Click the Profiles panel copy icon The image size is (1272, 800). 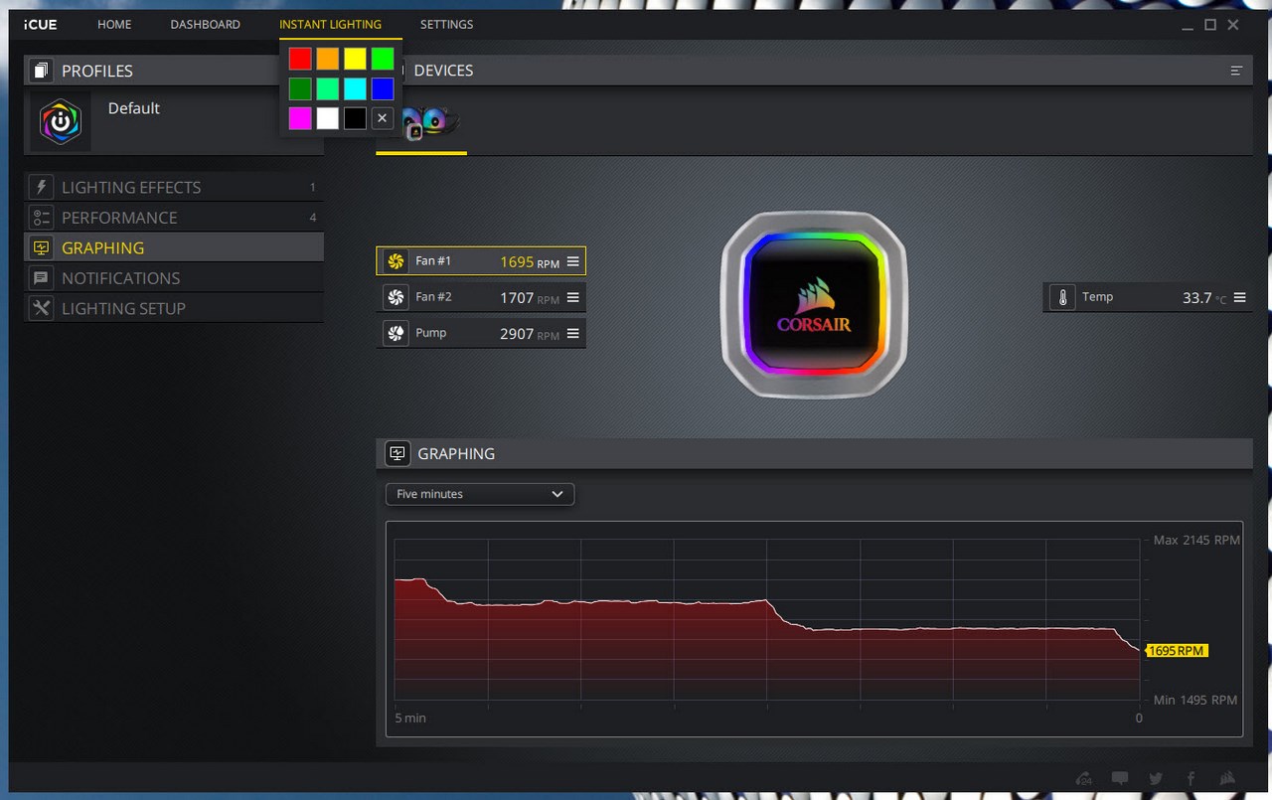[x=41, y=71]
